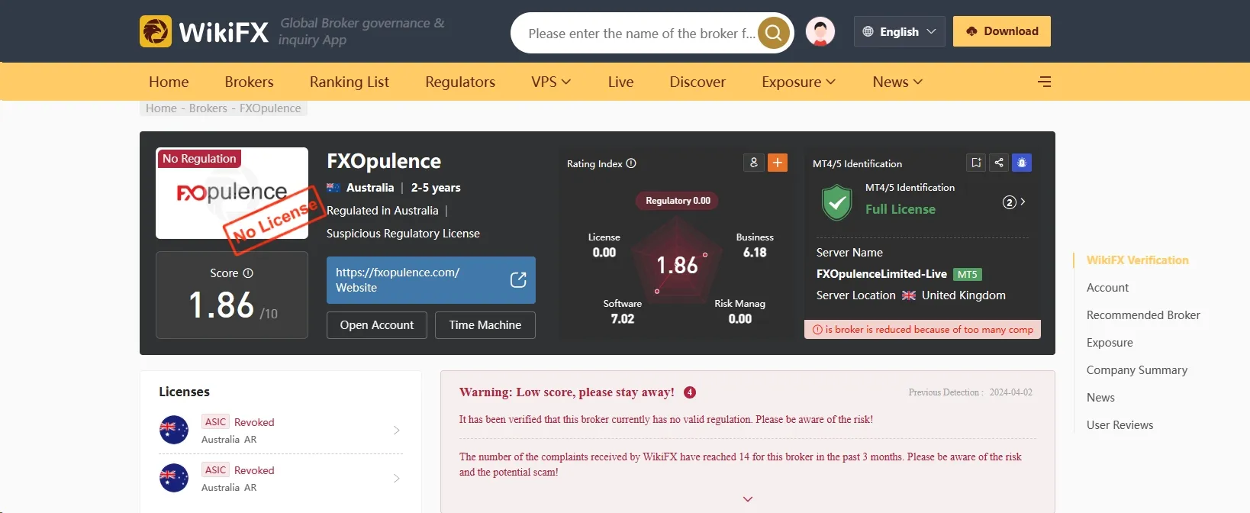Open the user avatar profile icon
Viewport: 1250px width, 513px height.
pyautogui.click(x=820, y=32)
